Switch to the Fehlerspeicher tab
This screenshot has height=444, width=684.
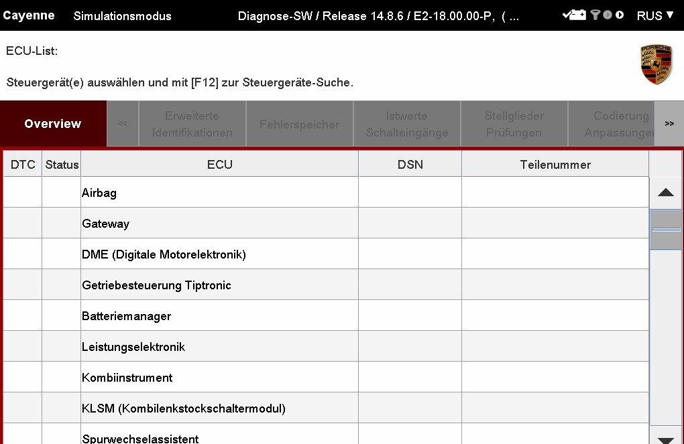click(299, 125)
